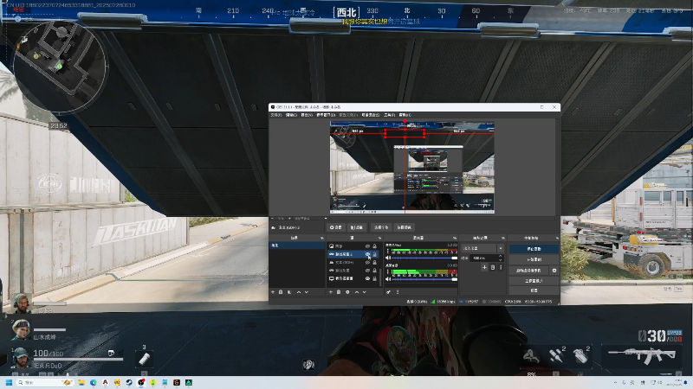The height and width of the screenshot is (389, 693).
Task: Decrease transition duration with the down stepper
Action: (501, 260)
